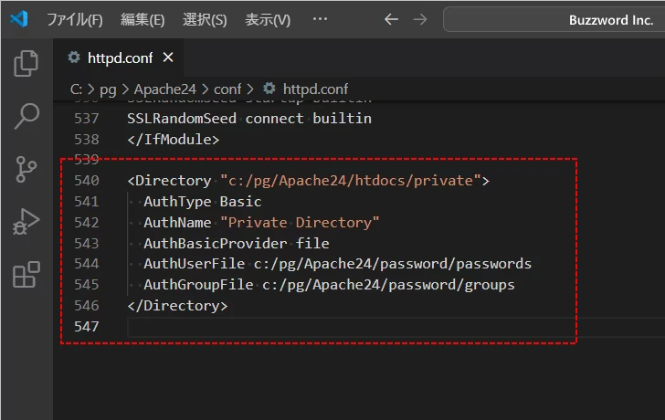This screenshot has height=420, width=665.
Task: Open the 選択(S) menu
Action: (x=205, y=19)
